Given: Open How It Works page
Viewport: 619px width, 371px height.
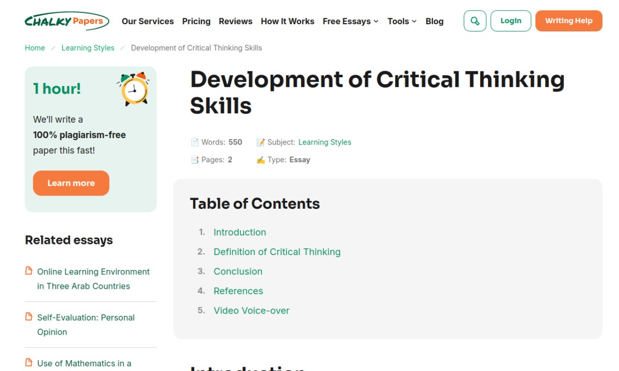Looking at the screenshot, I should click(287, 21).
